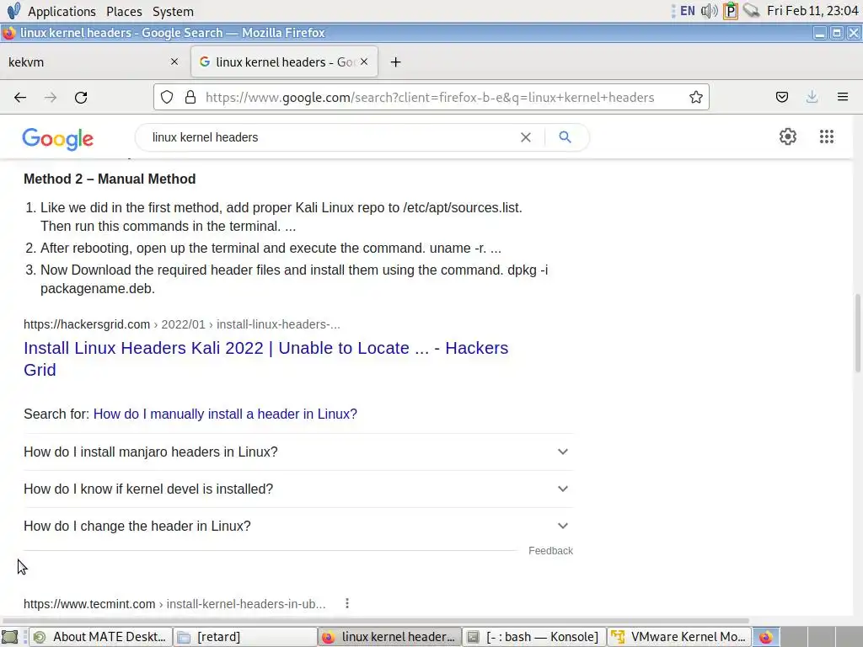Click the hackersgrid.com breadcrumb URL

182,324
